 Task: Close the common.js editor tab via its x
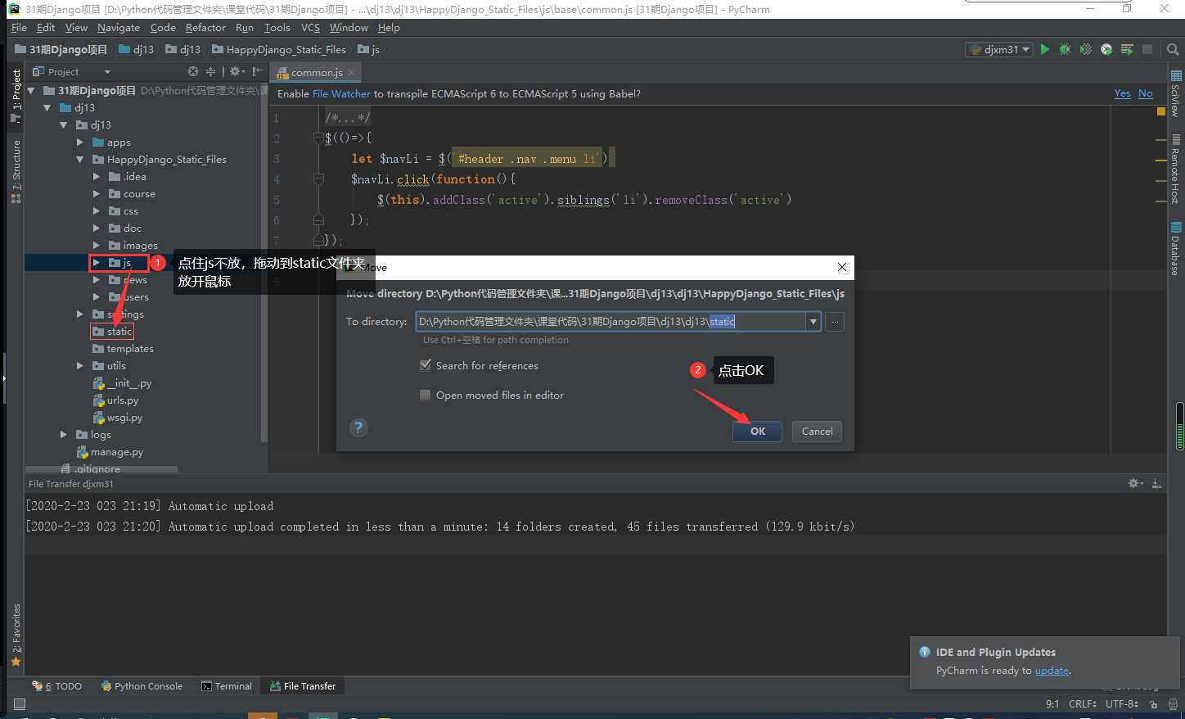point(352,73)
